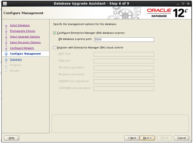Viewport: 194px width, 144px height.
Task: Open the Summary step in sidebar
Action: click(x=16, y=59)
